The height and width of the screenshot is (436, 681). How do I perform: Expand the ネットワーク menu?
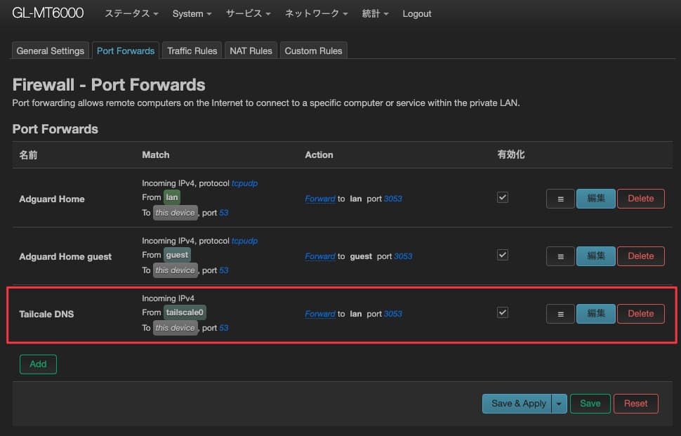(x=316, y=14)
